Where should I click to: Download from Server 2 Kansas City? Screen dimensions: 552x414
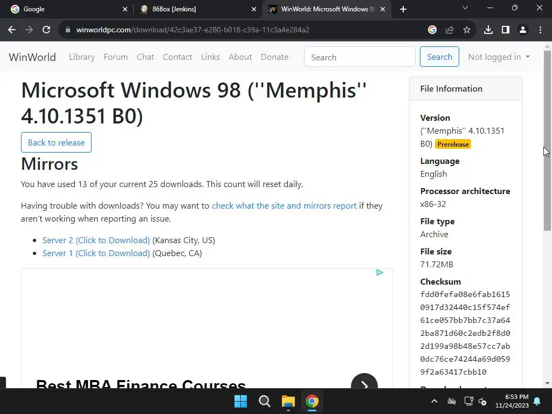click(x=96, y=240)
